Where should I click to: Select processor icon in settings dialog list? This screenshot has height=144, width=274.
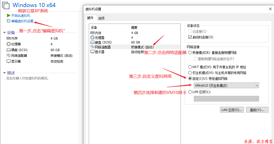pos(92,38)
